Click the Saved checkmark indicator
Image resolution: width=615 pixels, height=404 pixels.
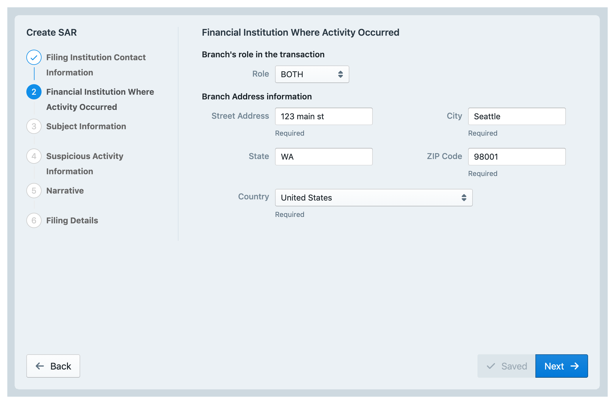coord(491,366)
